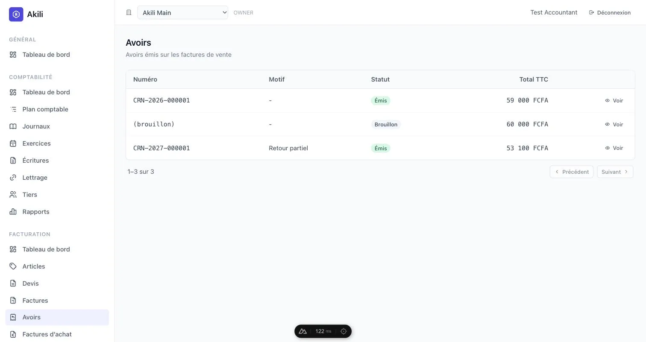
Task: Select the Journaux book icon
Action: point(13,126)
